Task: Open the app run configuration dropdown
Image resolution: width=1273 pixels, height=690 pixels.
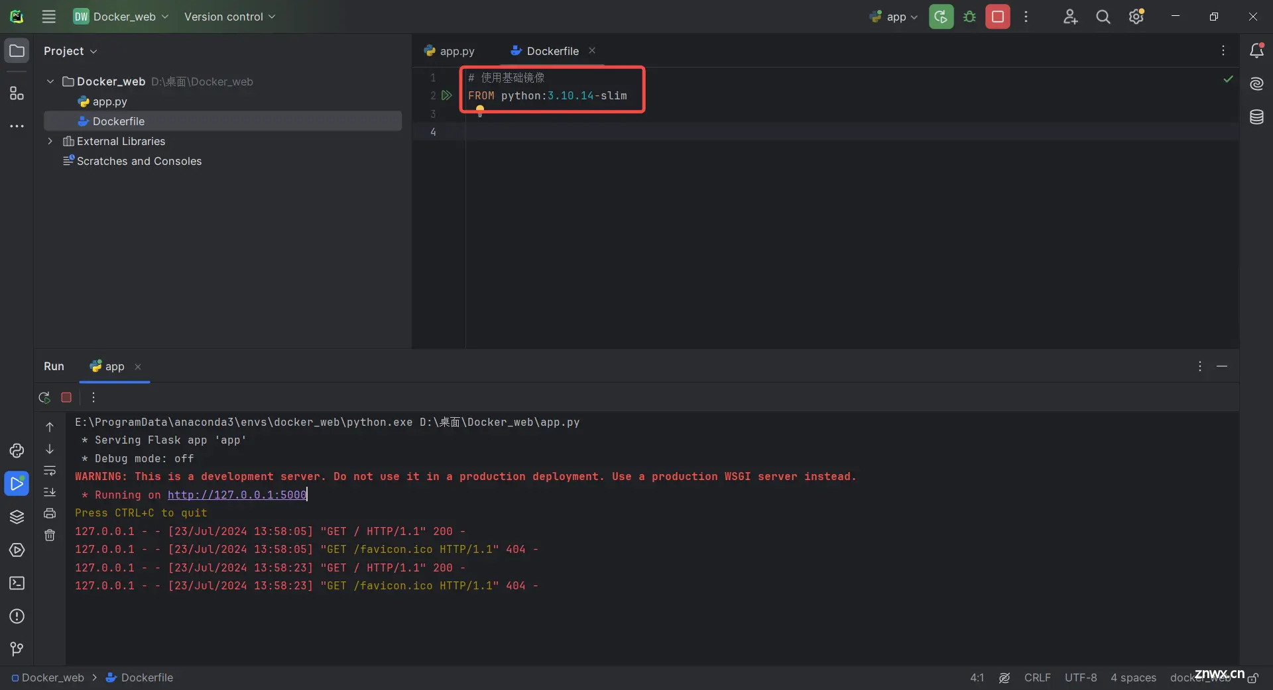Action: coord(894,17)
